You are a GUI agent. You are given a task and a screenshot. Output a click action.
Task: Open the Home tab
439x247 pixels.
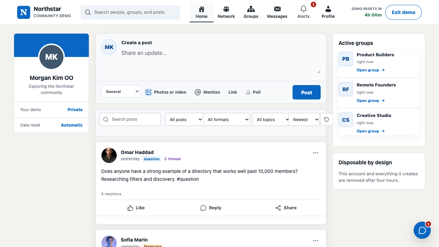(202, 12)
